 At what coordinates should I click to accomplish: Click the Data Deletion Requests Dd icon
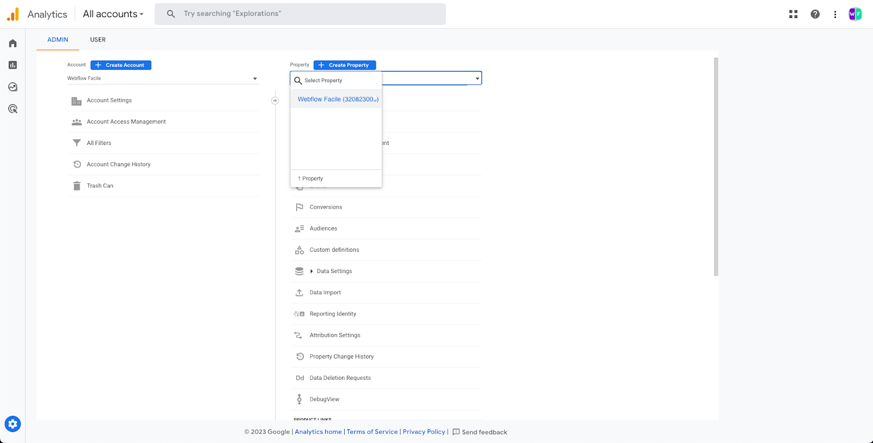point(300,378)
